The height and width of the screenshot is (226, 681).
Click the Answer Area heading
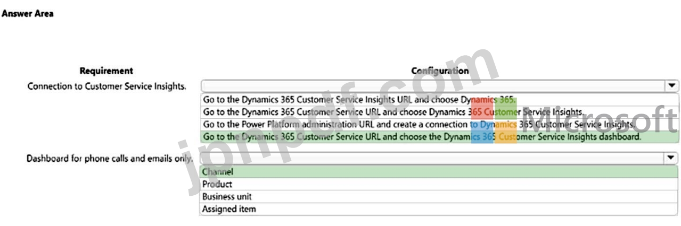click(27, 14)
